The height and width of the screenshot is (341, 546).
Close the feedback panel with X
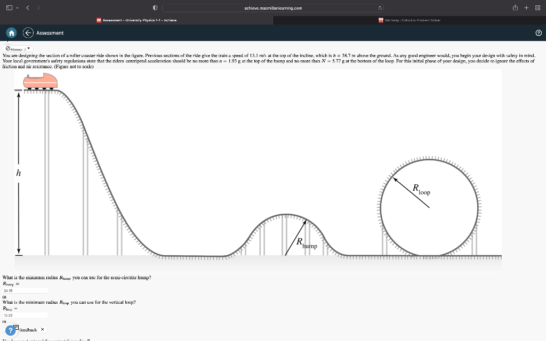tap(43, 329)
